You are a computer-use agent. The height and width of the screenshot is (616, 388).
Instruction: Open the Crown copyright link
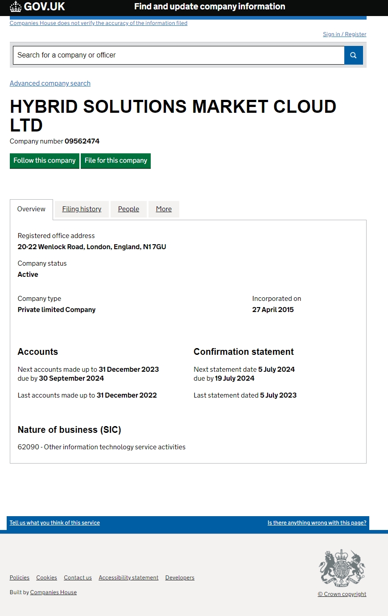[x=342, y=594]
